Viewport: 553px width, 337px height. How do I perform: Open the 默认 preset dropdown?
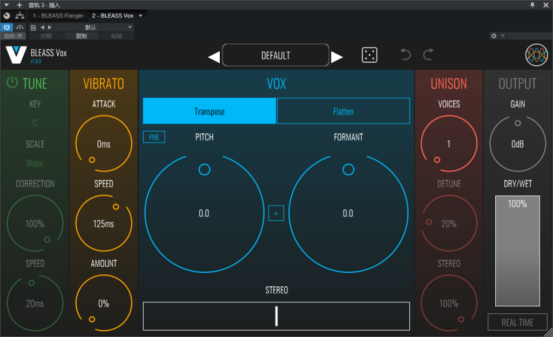click(93, 27)
